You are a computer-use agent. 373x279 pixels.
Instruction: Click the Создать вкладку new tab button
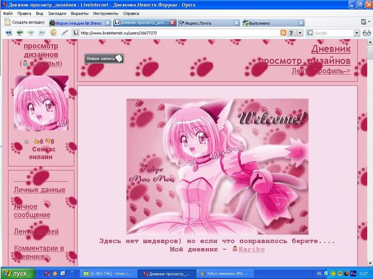(25, 22)
